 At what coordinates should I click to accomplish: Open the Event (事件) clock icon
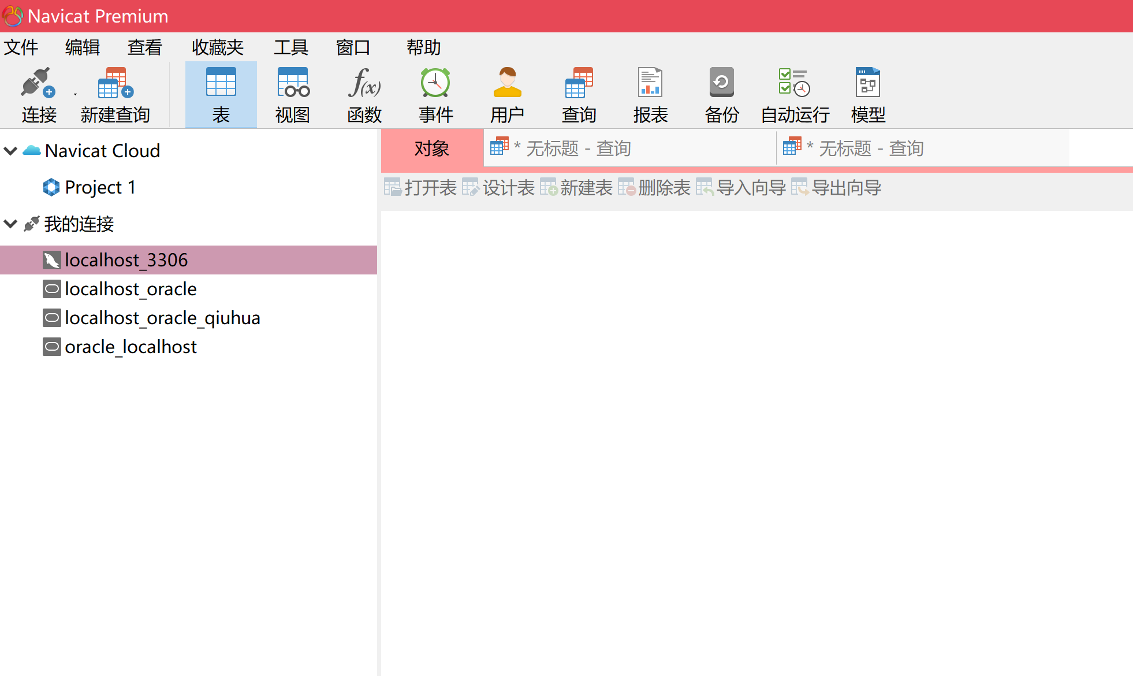(435, 82)
